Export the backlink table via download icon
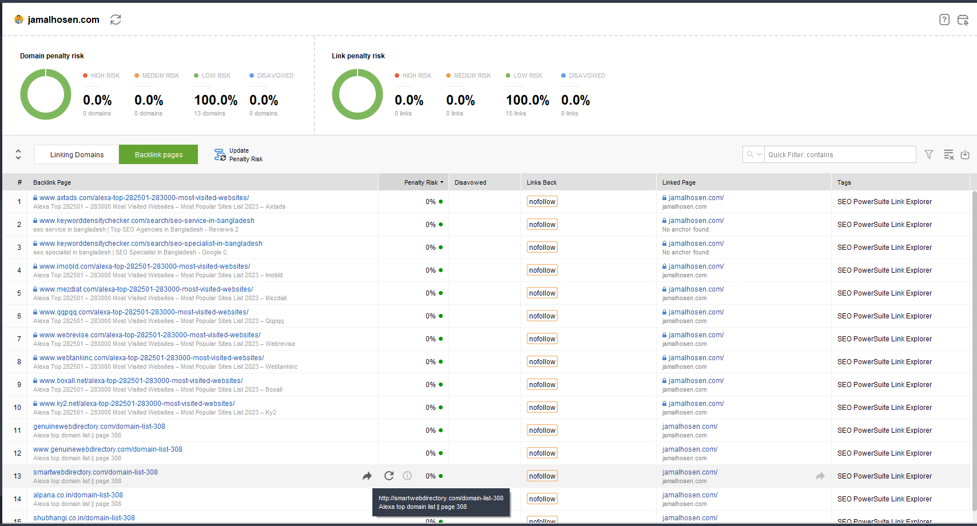The width and height of the screenshot is (977, 526). [x=966, y=154]
